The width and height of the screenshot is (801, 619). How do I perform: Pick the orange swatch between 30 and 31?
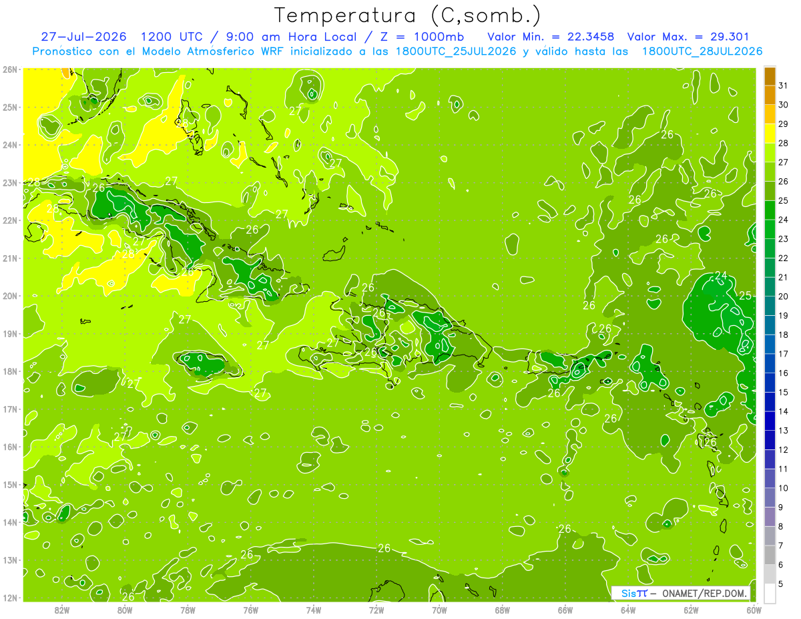pyautogui.click(x=770, y=95)
